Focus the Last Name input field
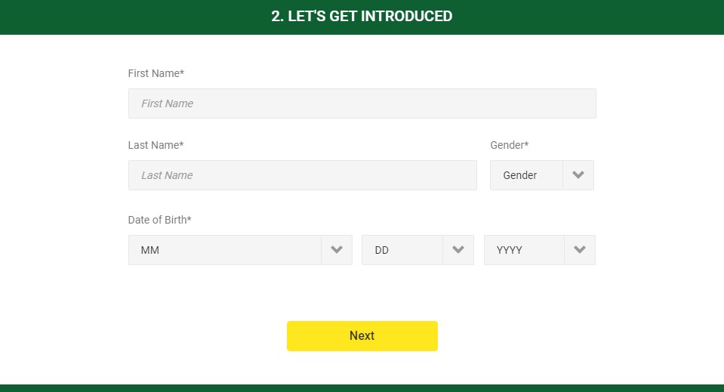 [x=303, y=175]
